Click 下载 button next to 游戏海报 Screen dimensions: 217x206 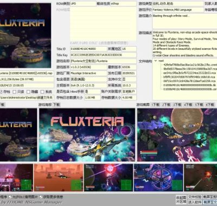[56, 105]
